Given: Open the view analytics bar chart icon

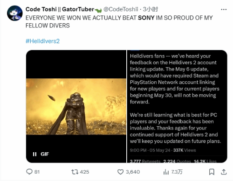Looking at the screenshot, I should tap(166, 172).
